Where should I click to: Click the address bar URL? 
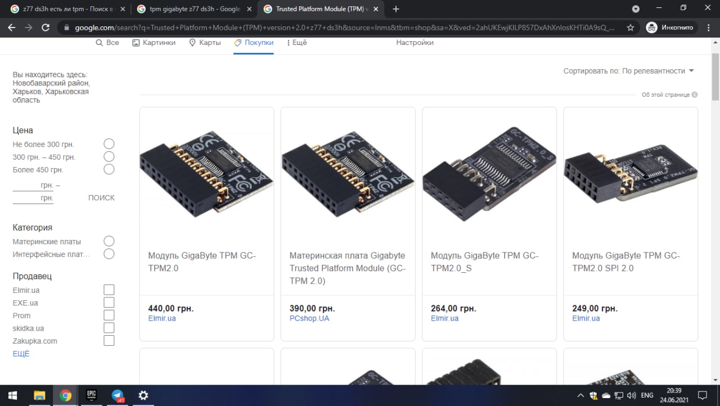tap(344, 27)
